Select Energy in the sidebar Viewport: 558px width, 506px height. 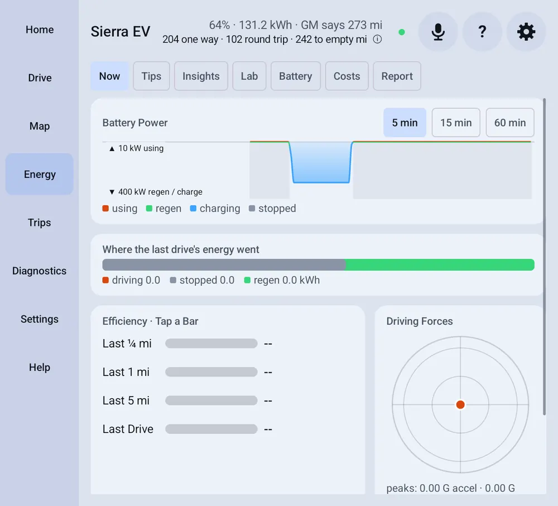tap(40, 174)
